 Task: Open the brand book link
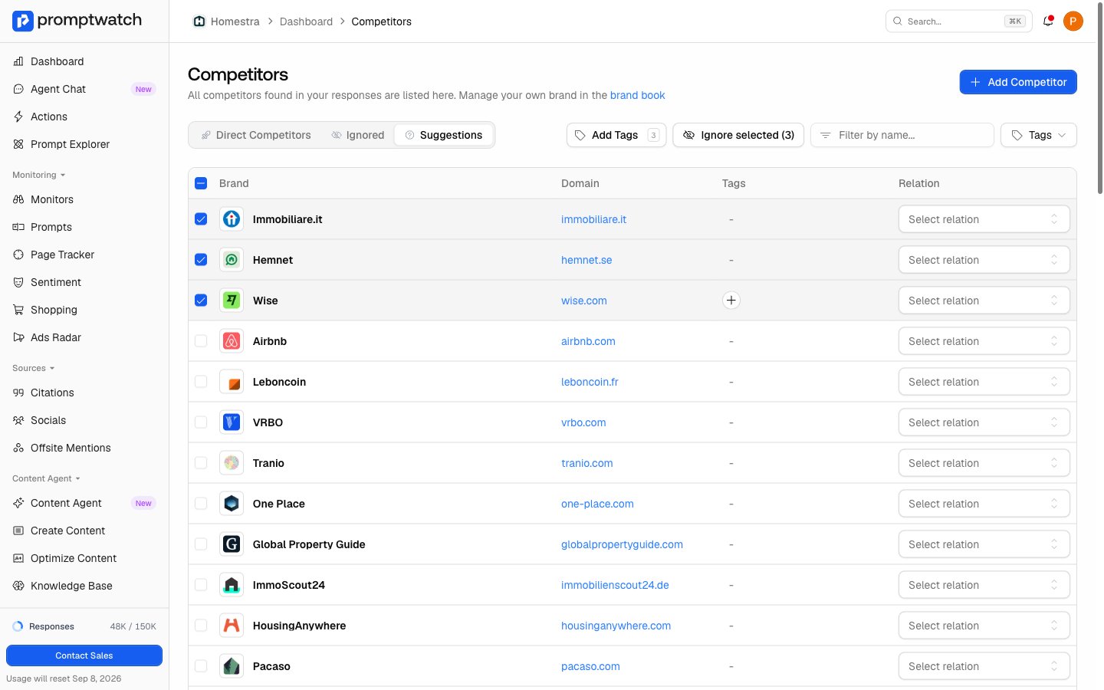point(637,95)
